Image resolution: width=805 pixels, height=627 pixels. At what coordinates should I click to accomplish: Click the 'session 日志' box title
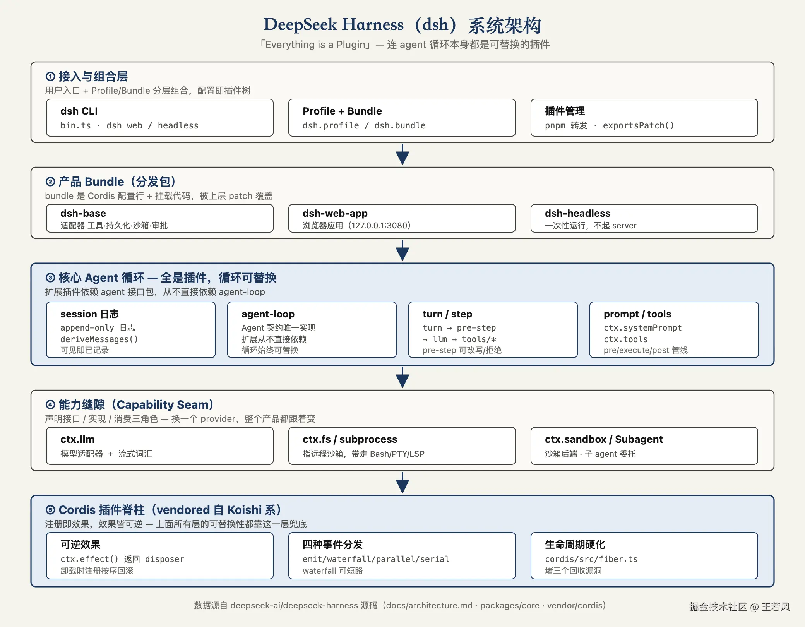click(90, 314)
